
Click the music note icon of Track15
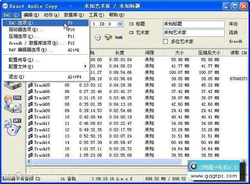pyautogui.click(x=30, y=149)
